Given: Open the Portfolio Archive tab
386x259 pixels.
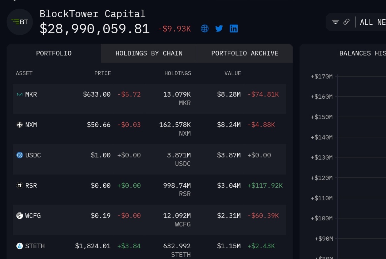Looking at the screenshot, I should 245,53.
